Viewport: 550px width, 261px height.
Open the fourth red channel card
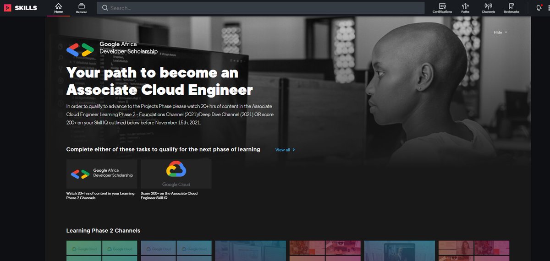click(325, 251)
